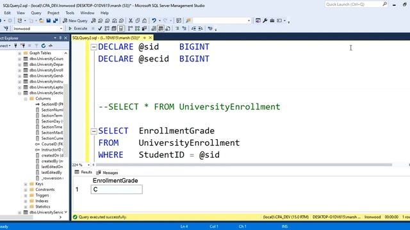410x230 pixels.
Task: Expand the Keys folder
Action: 26,184
